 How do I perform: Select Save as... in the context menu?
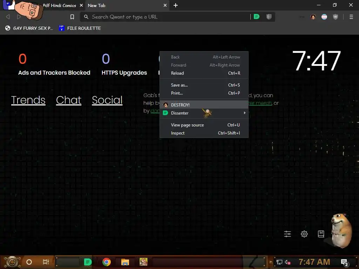[x=204, y=85]
